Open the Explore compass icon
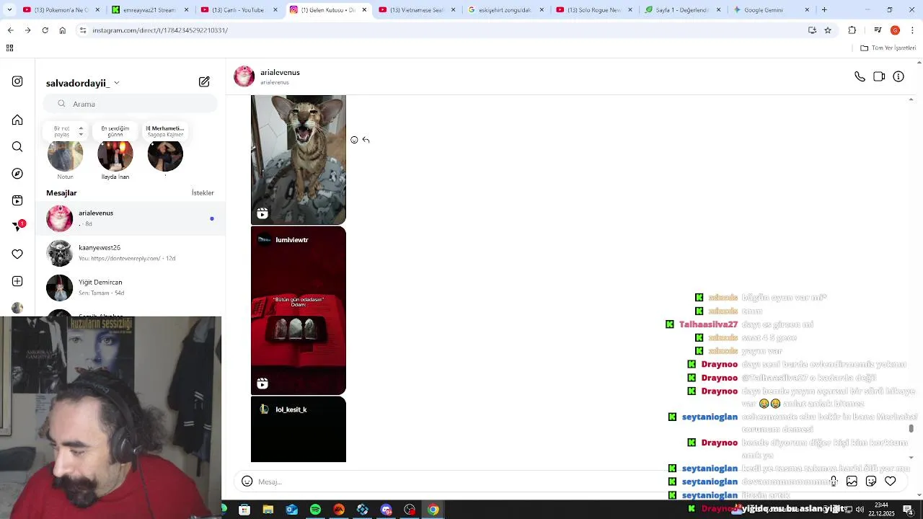The width and height of the screenshot is (923, 519). coord(17,174)
